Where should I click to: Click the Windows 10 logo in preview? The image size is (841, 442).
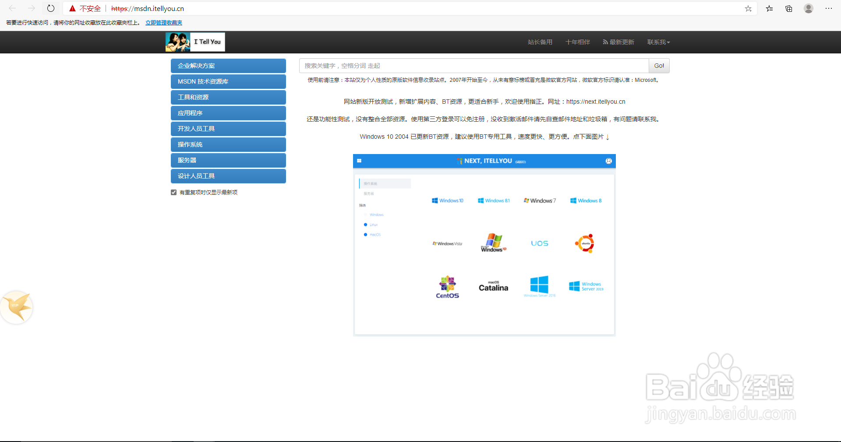(448, 200)
